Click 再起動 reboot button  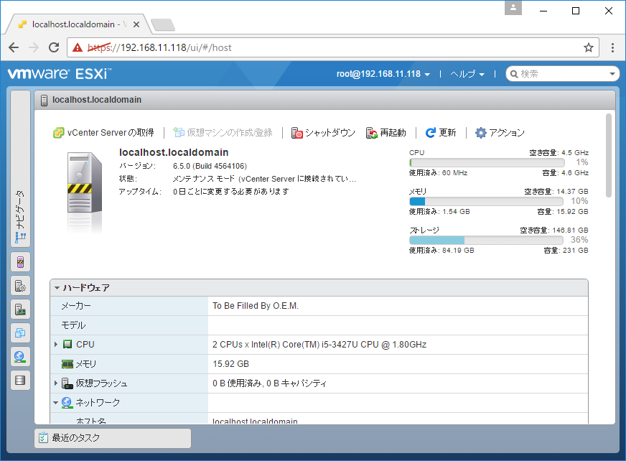386,133
